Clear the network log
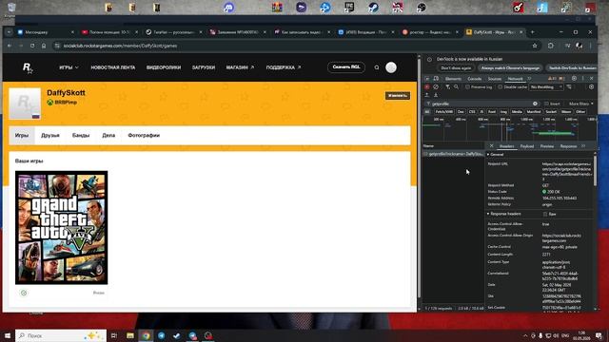Image resolution: width=609 pixels, height=342 pixels. tap(436, 87)
